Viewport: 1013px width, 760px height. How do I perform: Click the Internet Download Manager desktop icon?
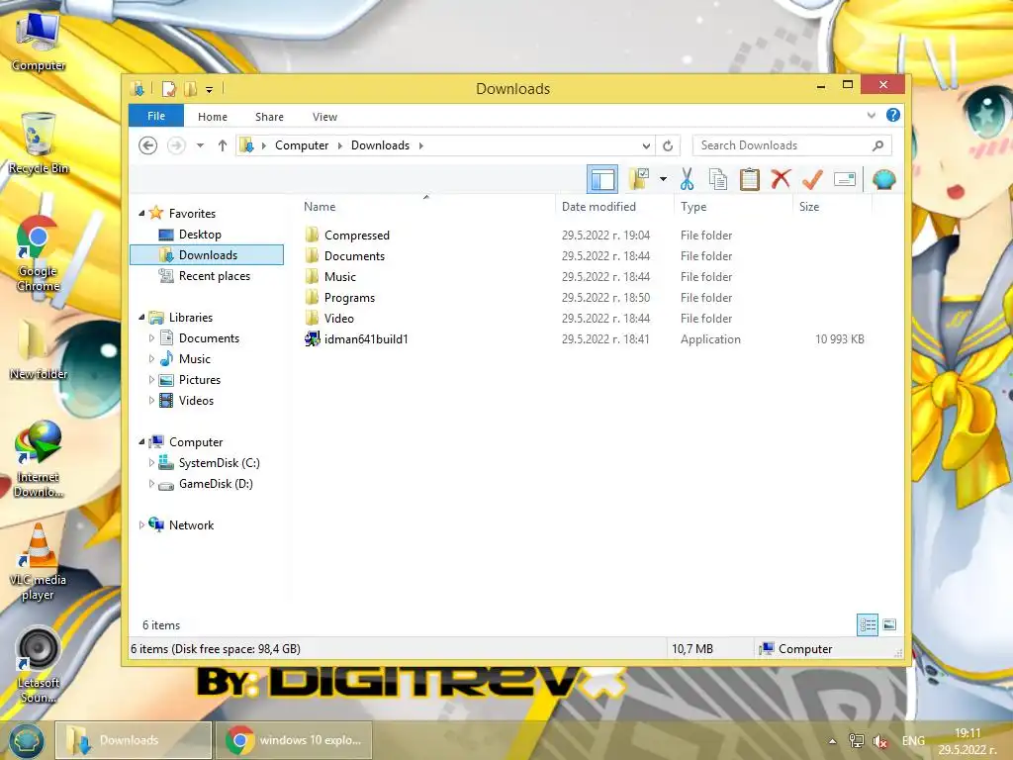point(39,459)
